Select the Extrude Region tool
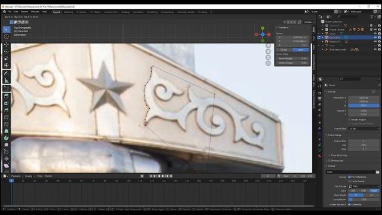Screen dimensions: 382x215 (7, 96)
